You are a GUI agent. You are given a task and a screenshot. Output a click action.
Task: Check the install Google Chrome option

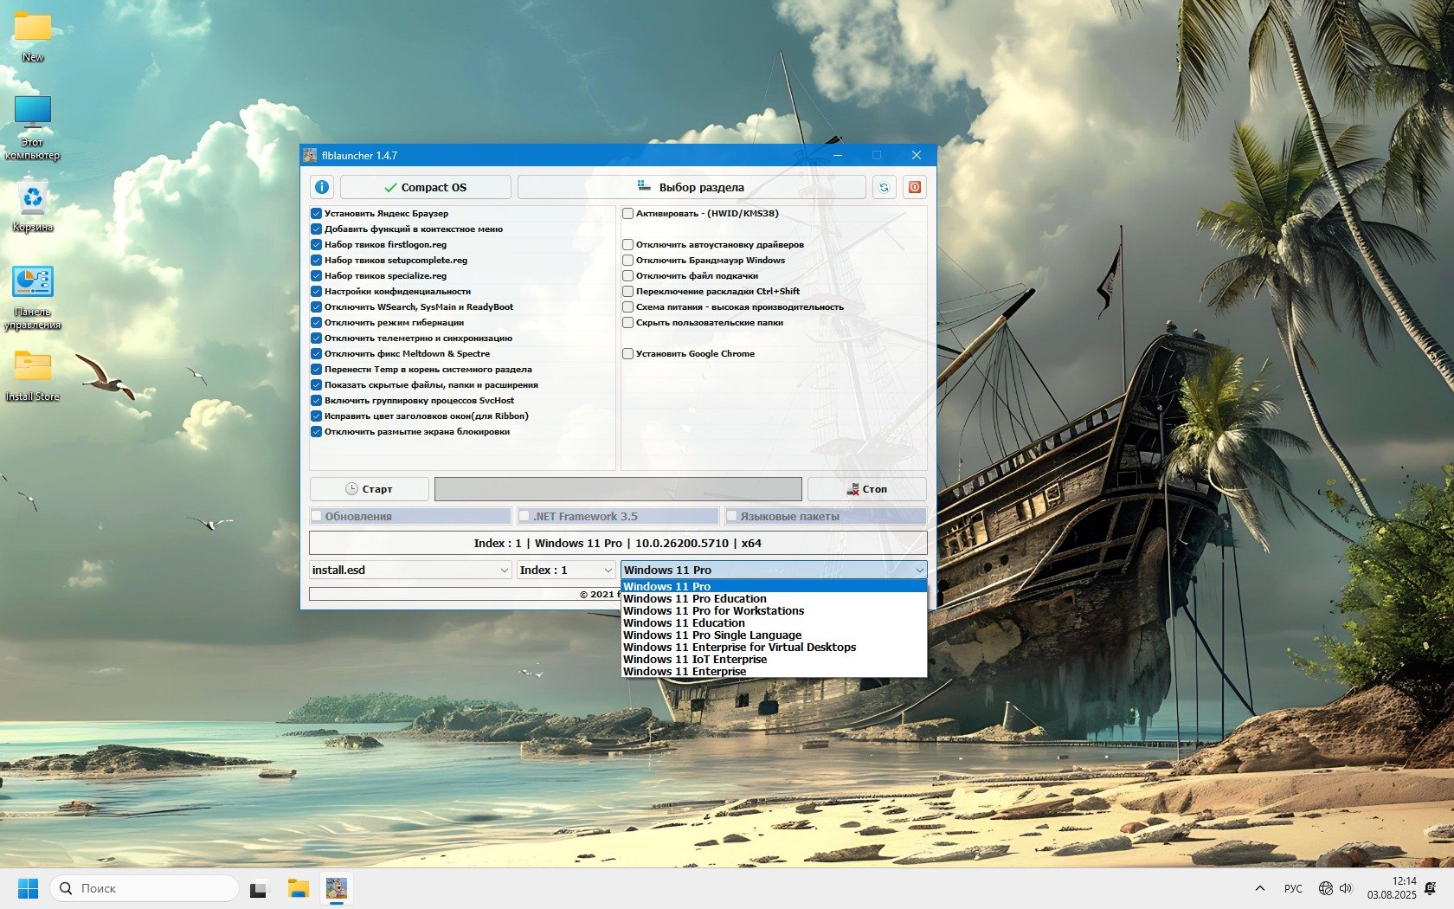coord(628,354)
